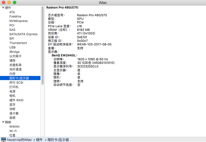This screenshot has height=142, width=206.
Task: Open the 音频 category
Action: pyautogui.click(x=12, y=118)
